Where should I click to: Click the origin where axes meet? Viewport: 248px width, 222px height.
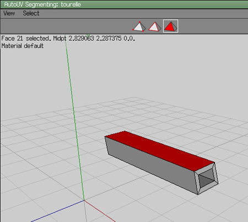coord(84,200)
